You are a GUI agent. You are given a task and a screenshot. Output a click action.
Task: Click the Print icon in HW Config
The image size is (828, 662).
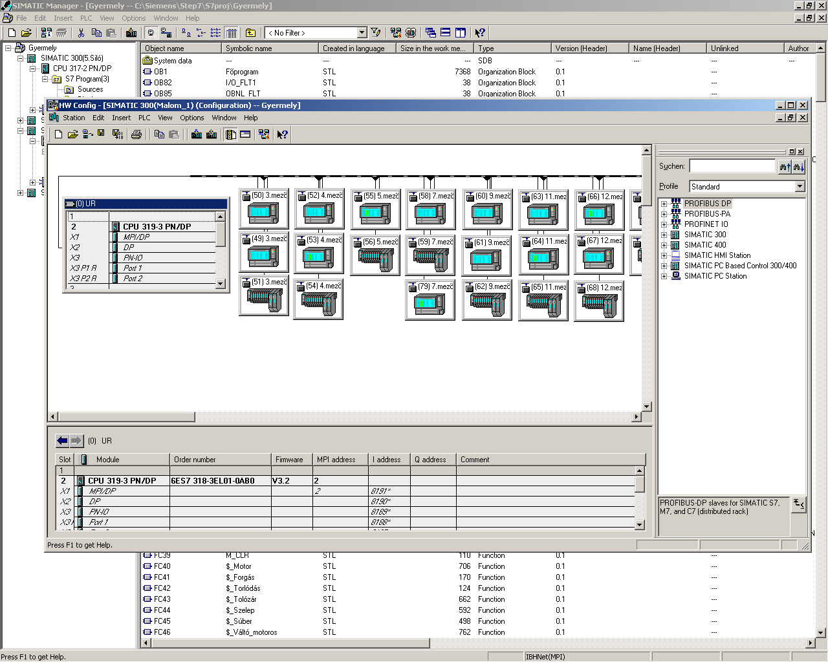pyautogui.click(x=136, y=134)
